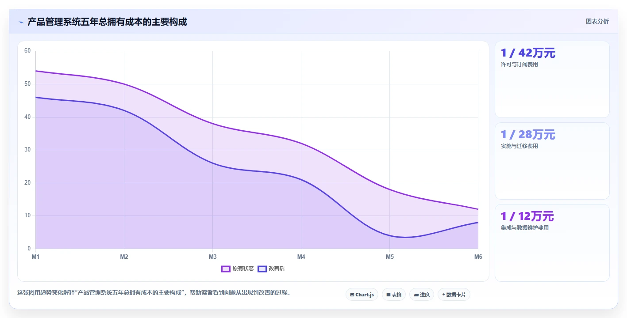Select the Chart.js tag chip
This screenshot has height=318, width=627.
[x=362, y=295]
